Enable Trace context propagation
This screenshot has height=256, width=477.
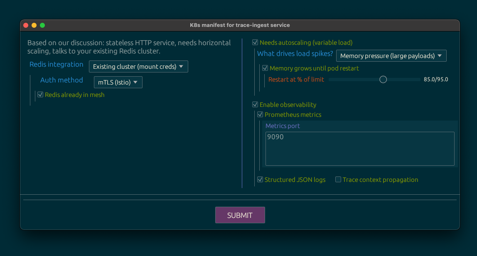pos(338,180)
